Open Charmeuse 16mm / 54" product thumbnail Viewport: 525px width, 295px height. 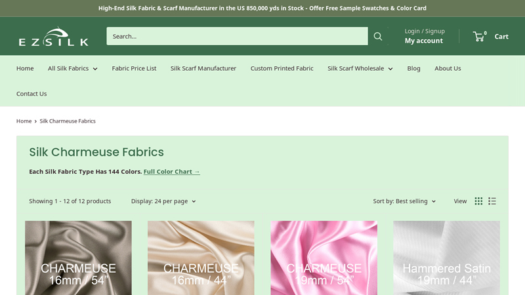pos(78,258)
